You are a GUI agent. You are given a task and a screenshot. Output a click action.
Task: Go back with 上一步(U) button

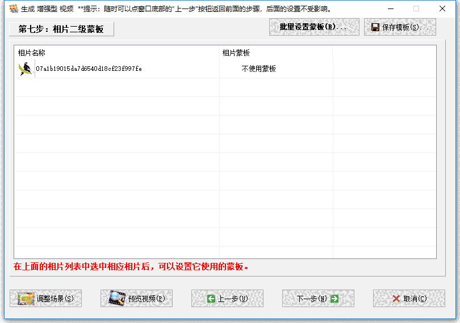coord(227,299)
